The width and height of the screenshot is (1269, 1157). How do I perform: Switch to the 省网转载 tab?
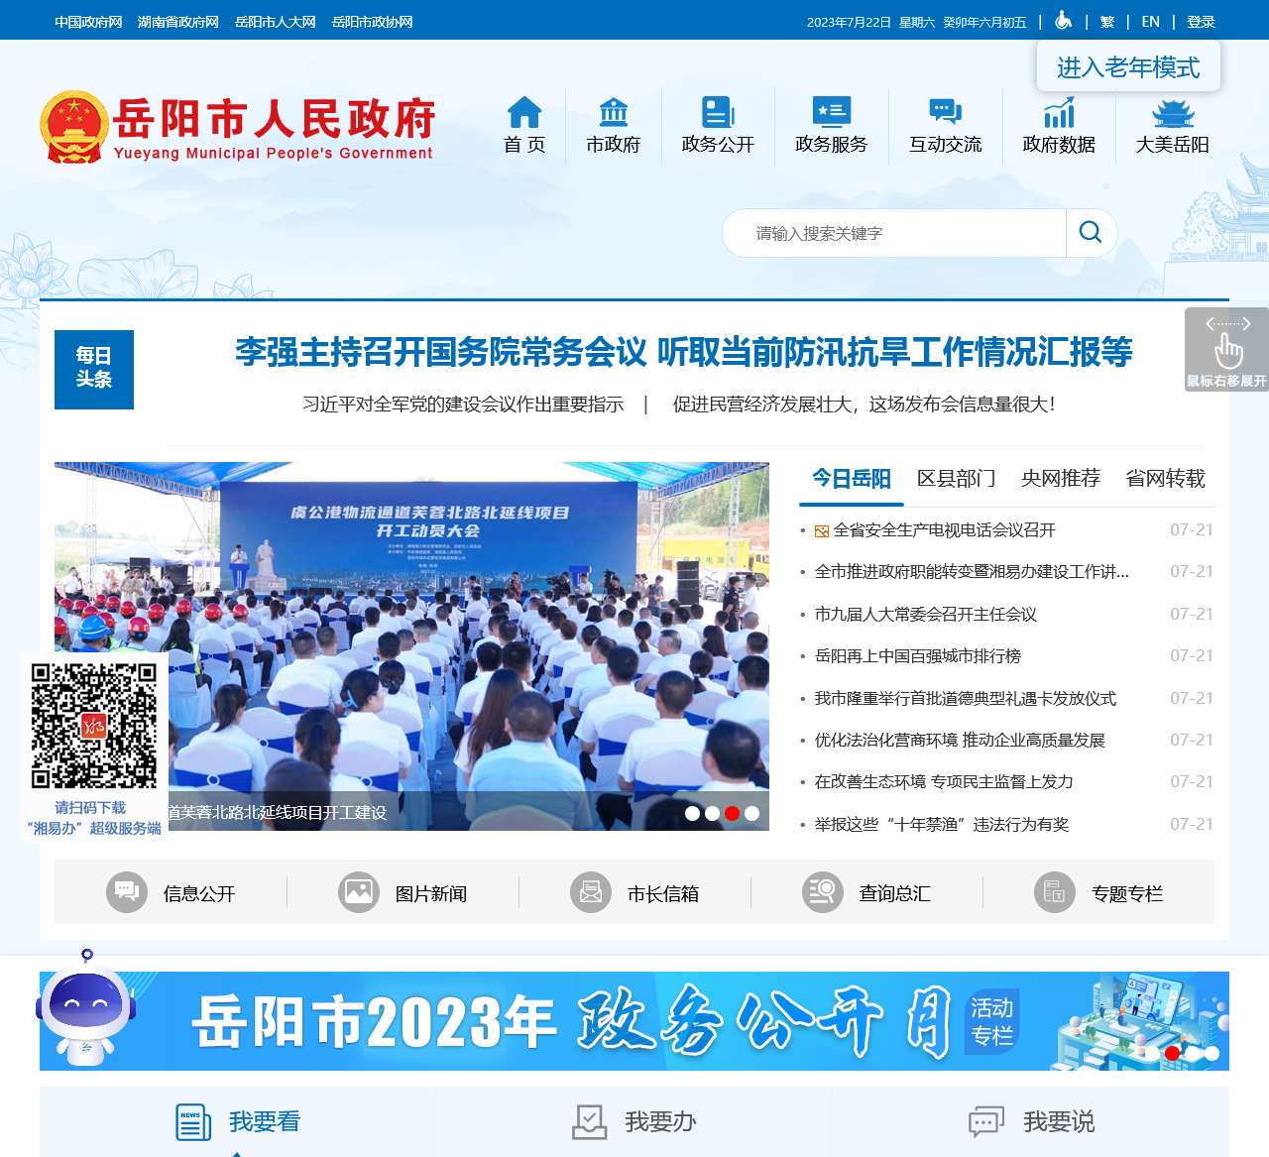click(x=1166, y=479)
